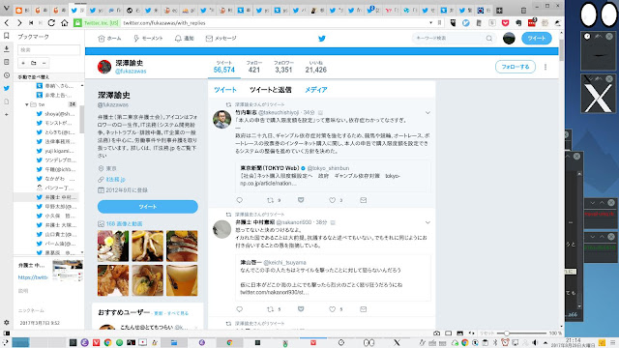The width and height of the screenshot is (619, 348).
Task: Open the Bookmarks panel icon
Action: coord(7,36)
